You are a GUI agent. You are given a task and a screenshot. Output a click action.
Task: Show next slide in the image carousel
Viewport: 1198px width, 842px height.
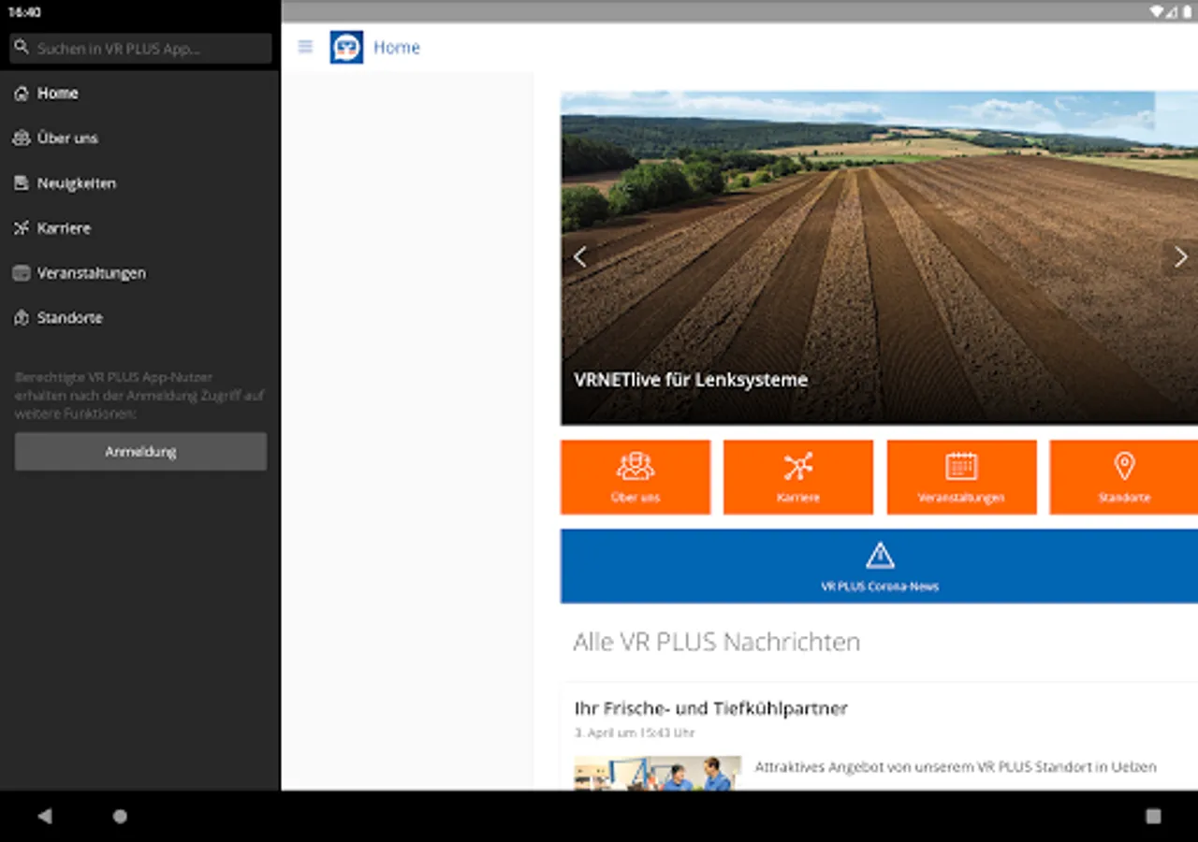pos(1180,256)
